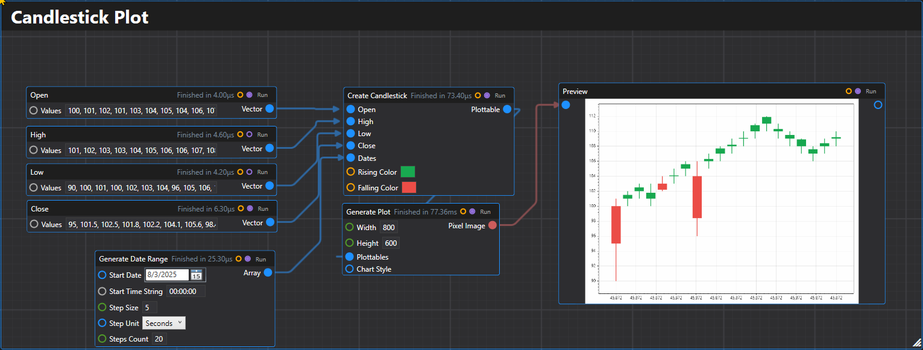Toggle the purple circle on the Low node header
This screenshot has width=923, height=350.
(x=249, y=172)
